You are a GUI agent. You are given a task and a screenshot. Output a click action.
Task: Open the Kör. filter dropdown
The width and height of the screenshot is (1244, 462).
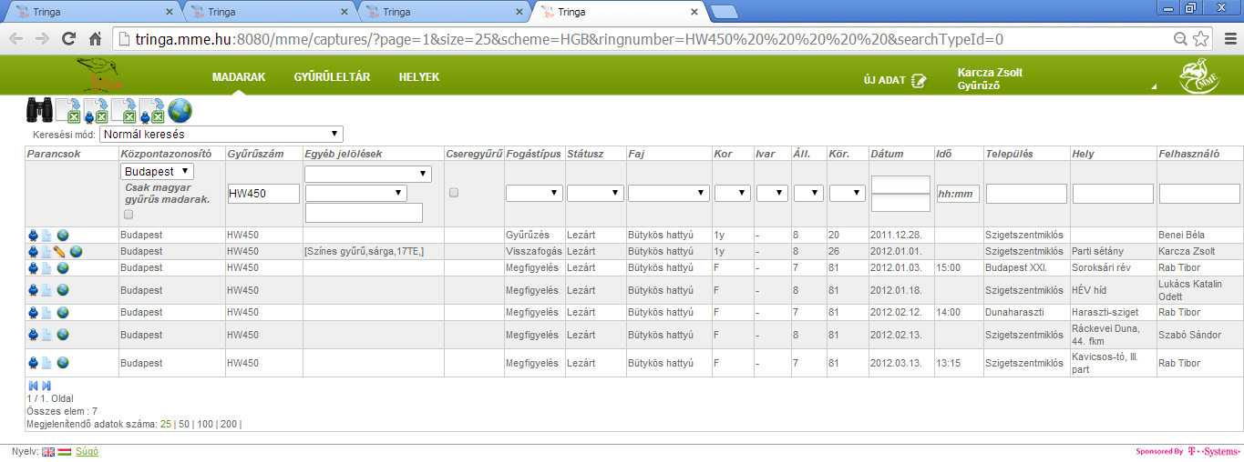(x=847, y=193)
